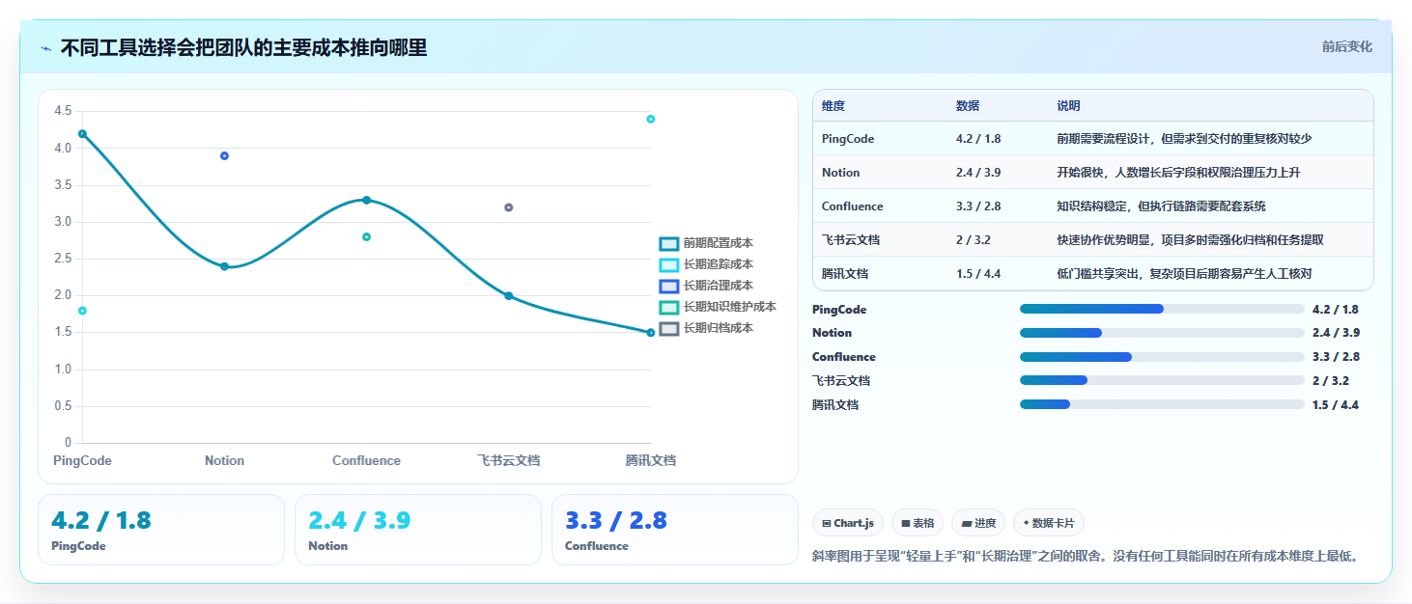The image size is (1412, 604).
Task: Click the Confluence progress bar
Action: coord(1162,357)
